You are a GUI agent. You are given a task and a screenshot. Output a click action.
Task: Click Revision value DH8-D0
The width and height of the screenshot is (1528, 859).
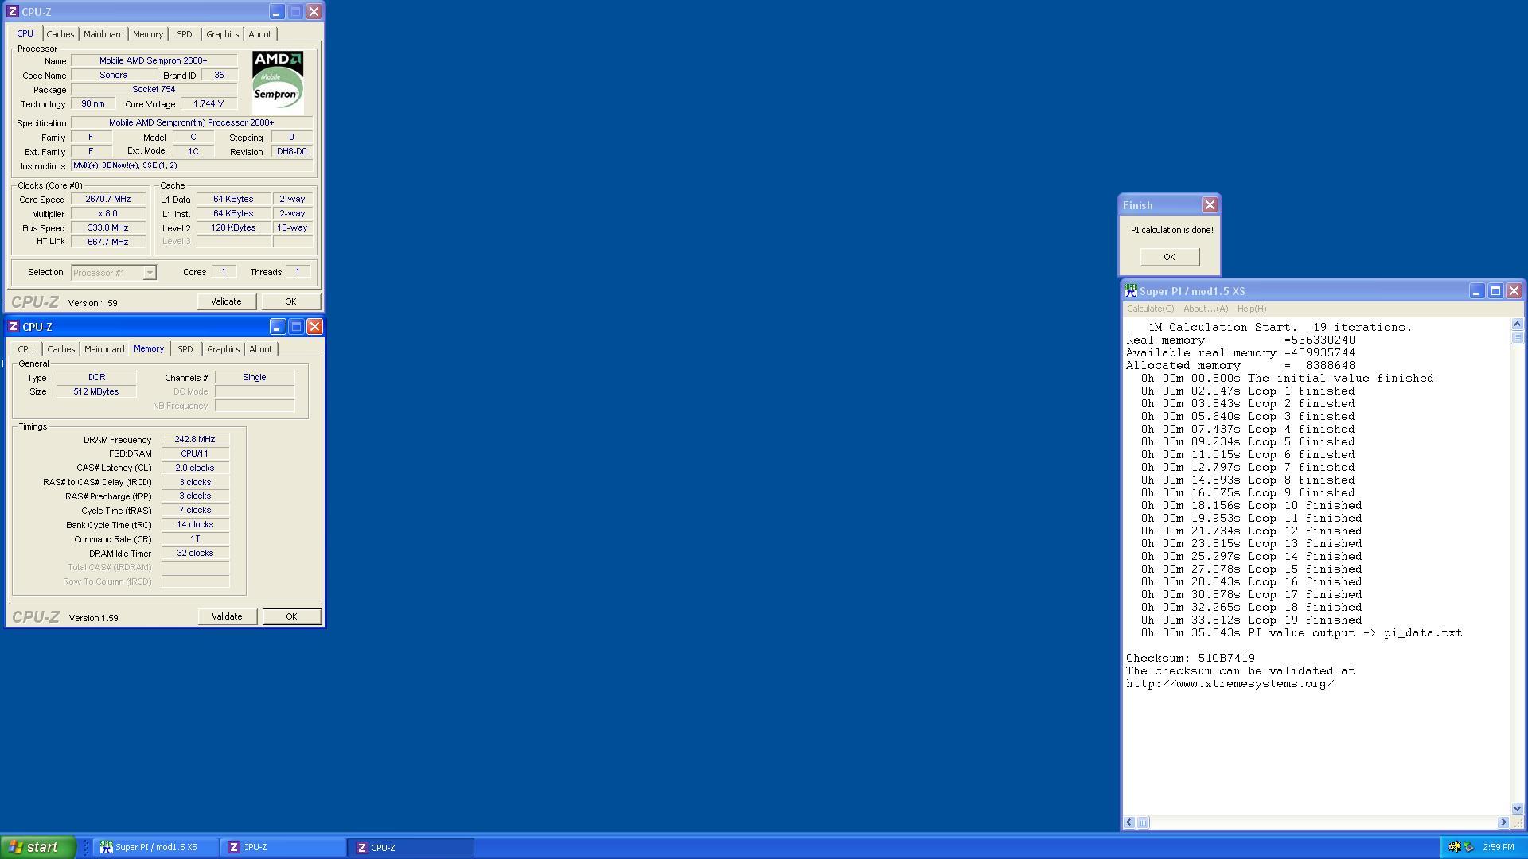[x=291, y=152]
